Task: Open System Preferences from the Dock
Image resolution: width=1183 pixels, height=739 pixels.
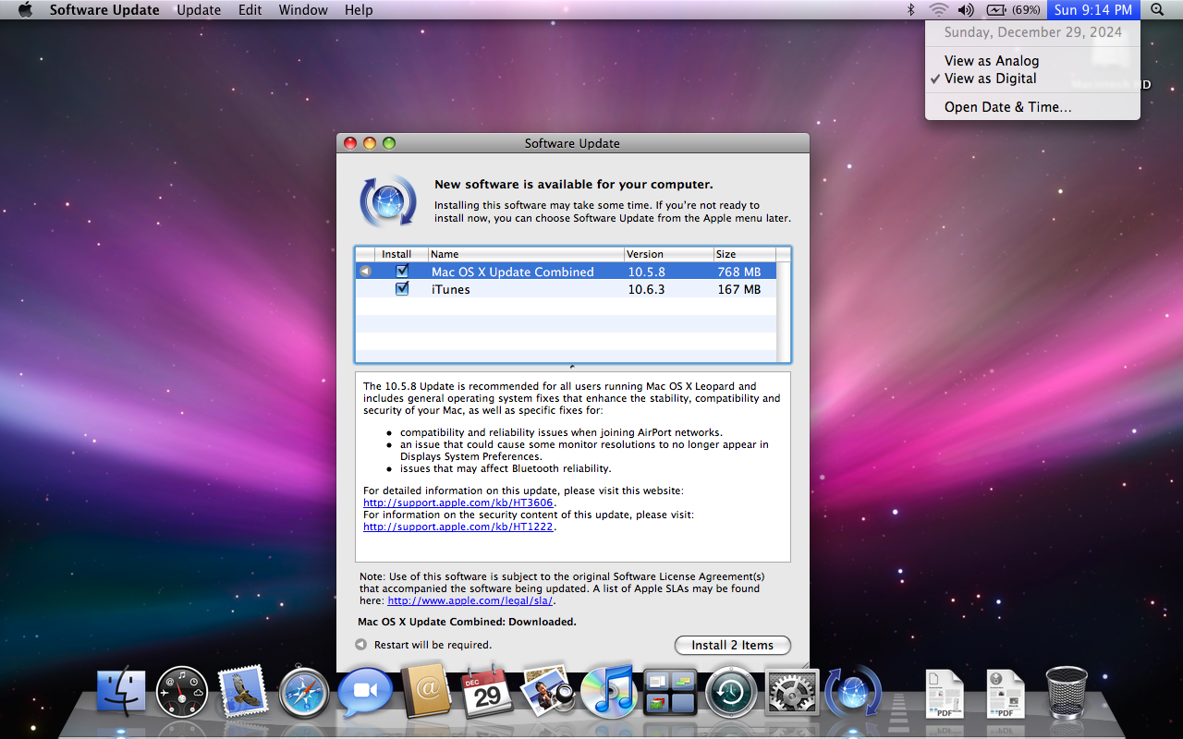Action: (x=792, y=693)
